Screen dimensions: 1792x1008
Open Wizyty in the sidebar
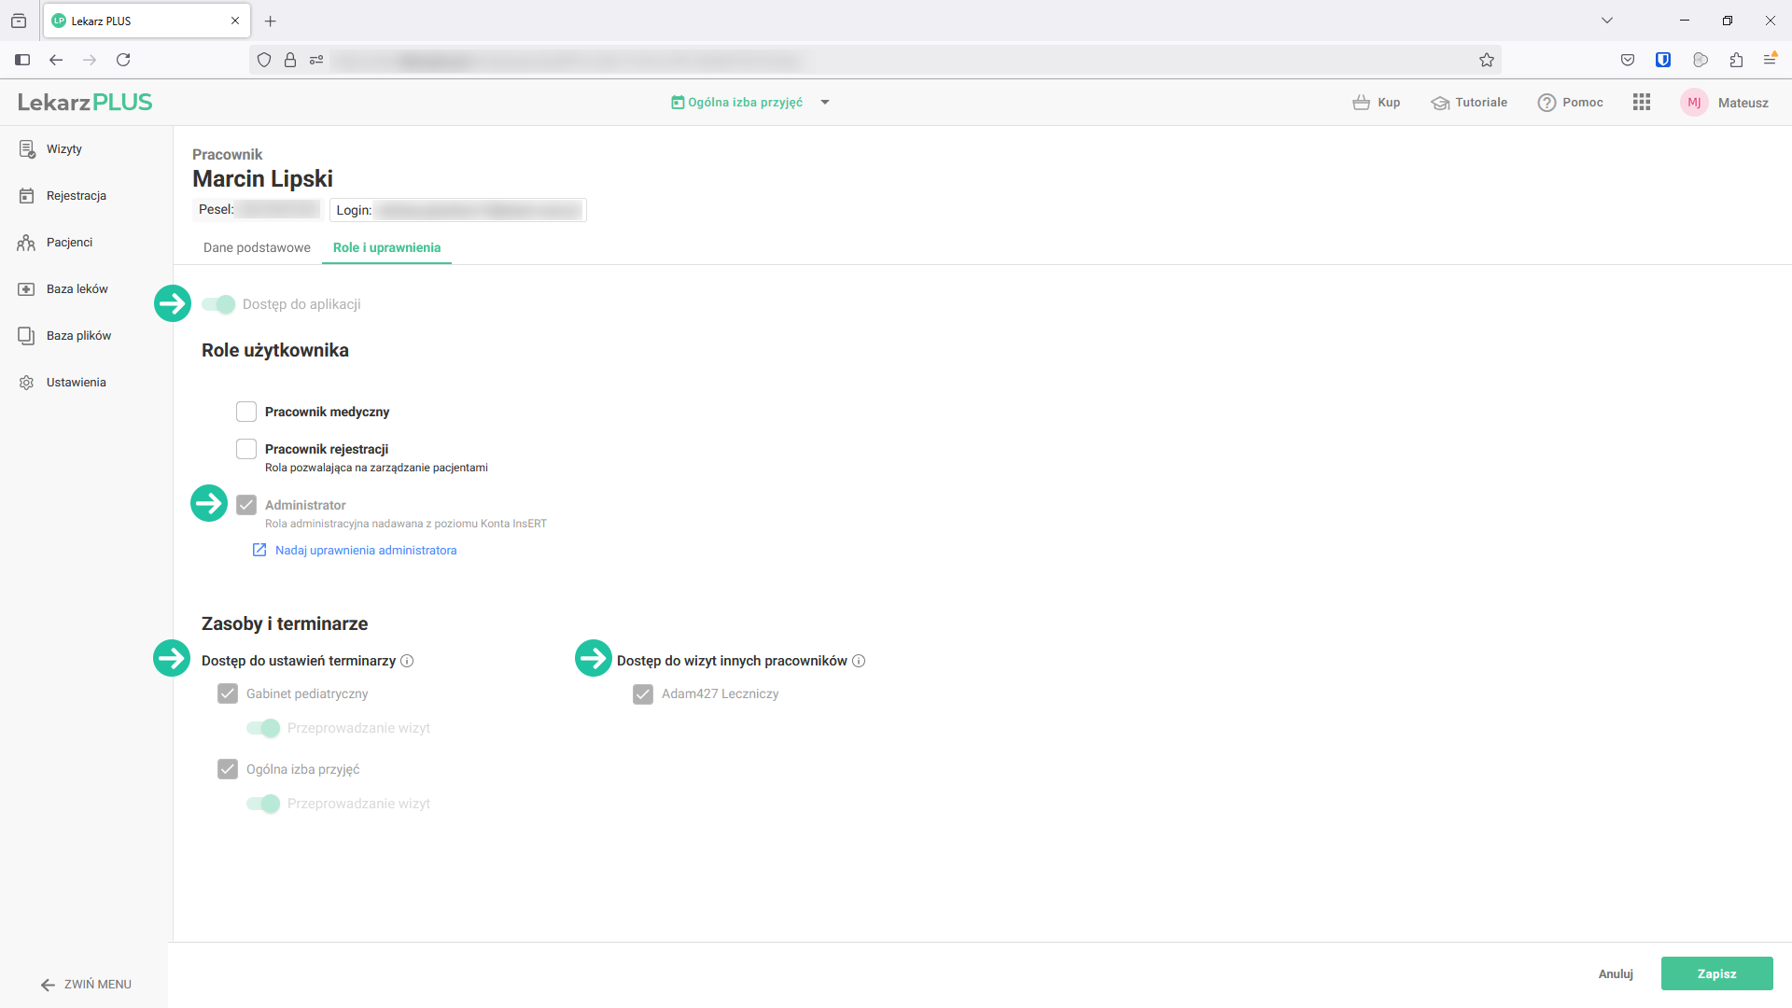[63, 149]
